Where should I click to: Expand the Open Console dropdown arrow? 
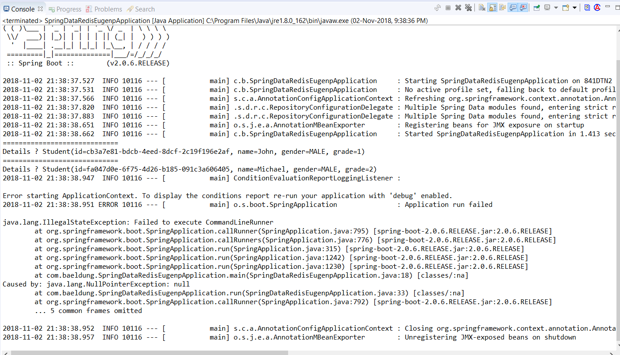574,8
